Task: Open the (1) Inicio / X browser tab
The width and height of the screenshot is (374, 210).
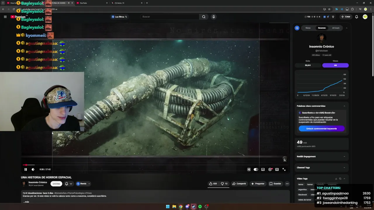Action: [126, 3]
